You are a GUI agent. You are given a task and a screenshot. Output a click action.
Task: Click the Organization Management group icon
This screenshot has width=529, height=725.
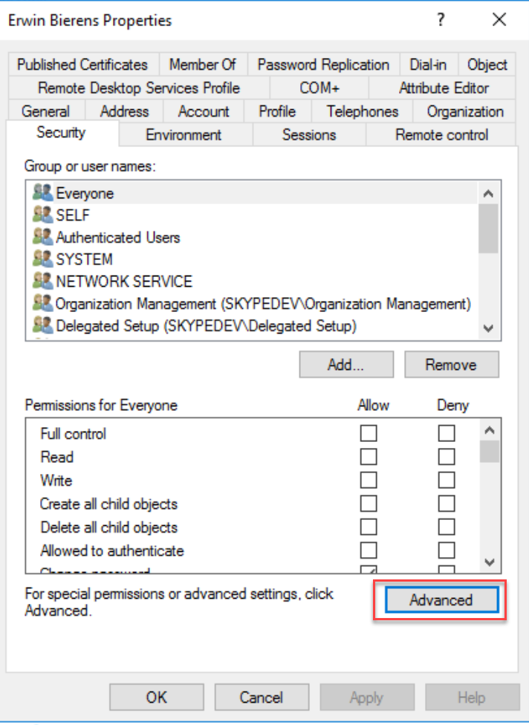[x=43, y=303]
